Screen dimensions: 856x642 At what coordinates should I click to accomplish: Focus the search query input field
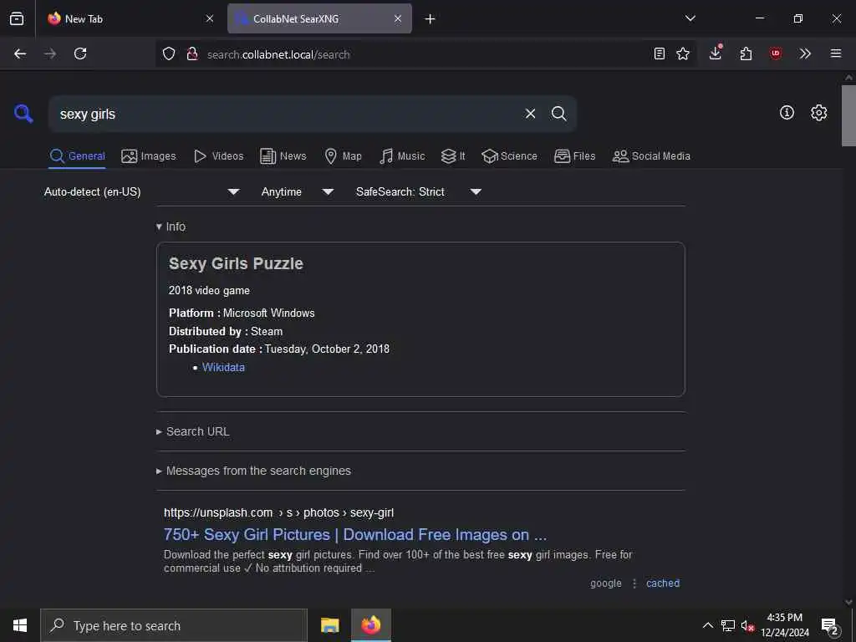pyautogui.click(x=287, y=114)
